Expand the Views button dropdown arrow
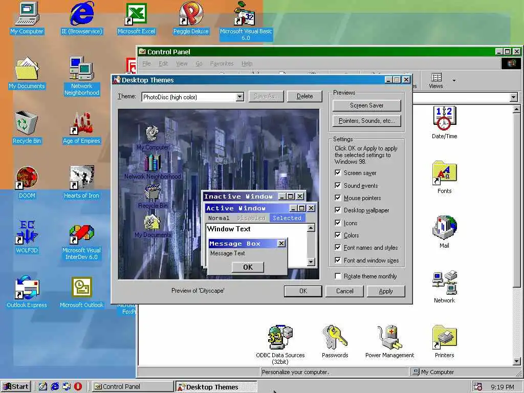 (x=454, y=80)
